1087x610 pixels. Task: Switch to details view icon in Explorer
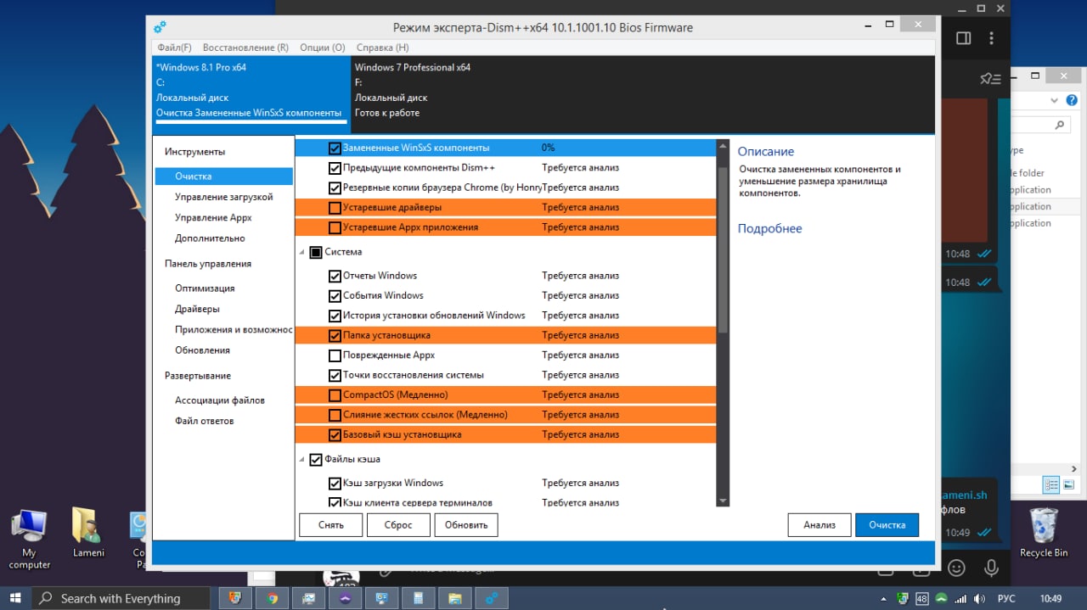pyautogui.click(x=1051, y=485)
